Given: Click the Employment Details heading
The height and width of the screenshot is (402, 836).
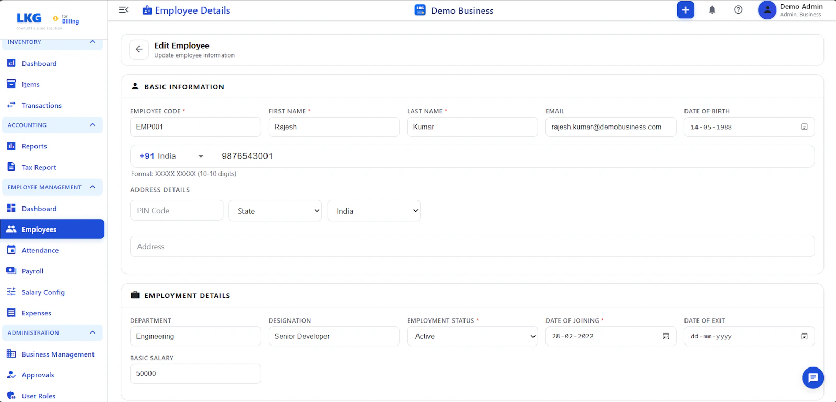Looking at the screenshot, I should [x=187, y=296].
